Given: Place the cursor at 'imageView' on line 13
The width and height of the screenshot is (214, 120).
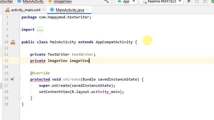Looking at the screenshot, I should click(x=79, y=61).
